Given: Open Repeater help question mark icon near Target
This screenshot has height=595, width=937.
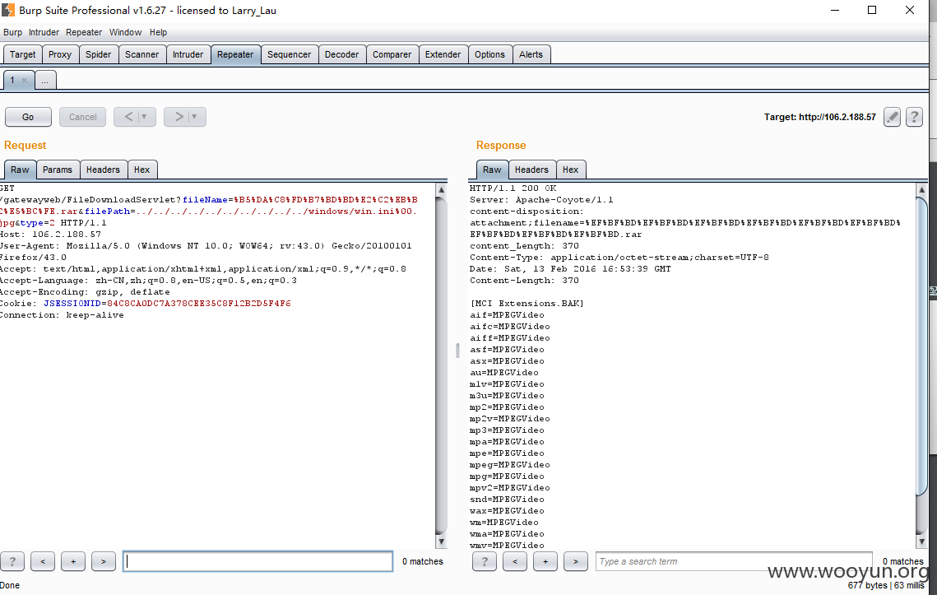Looking at the screenshot, I should (914, 117).
